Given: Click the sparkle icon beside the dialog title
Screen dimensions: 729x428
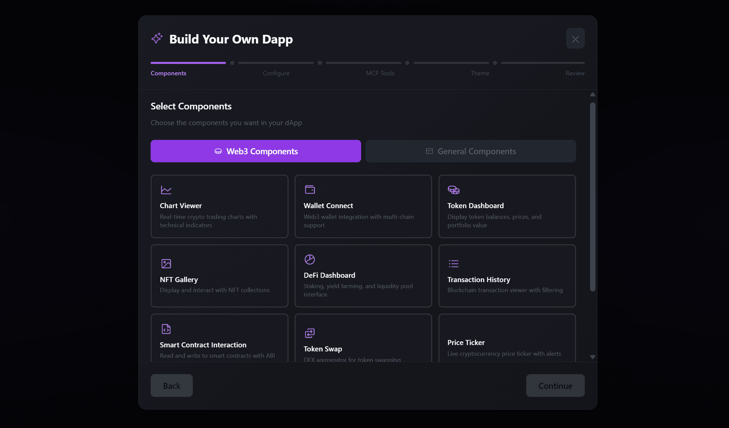Looking at the screenshot, I should (x=157, y=38).
